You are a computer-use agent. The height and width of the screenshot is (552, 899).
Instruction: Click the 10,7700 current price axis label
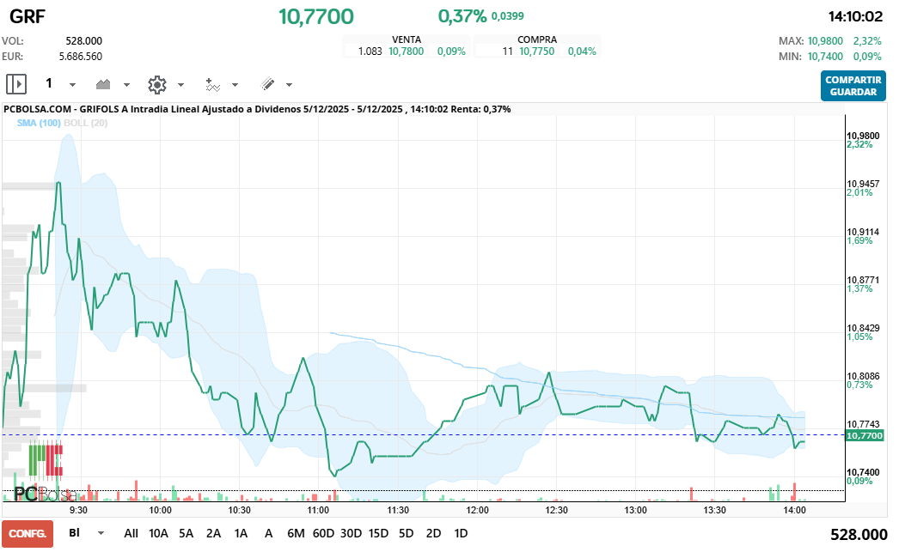coord(865,436)
